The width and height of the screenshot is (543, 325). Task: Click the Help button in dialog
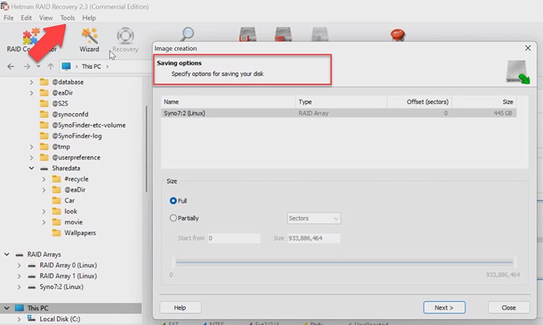tap(180, 307)
